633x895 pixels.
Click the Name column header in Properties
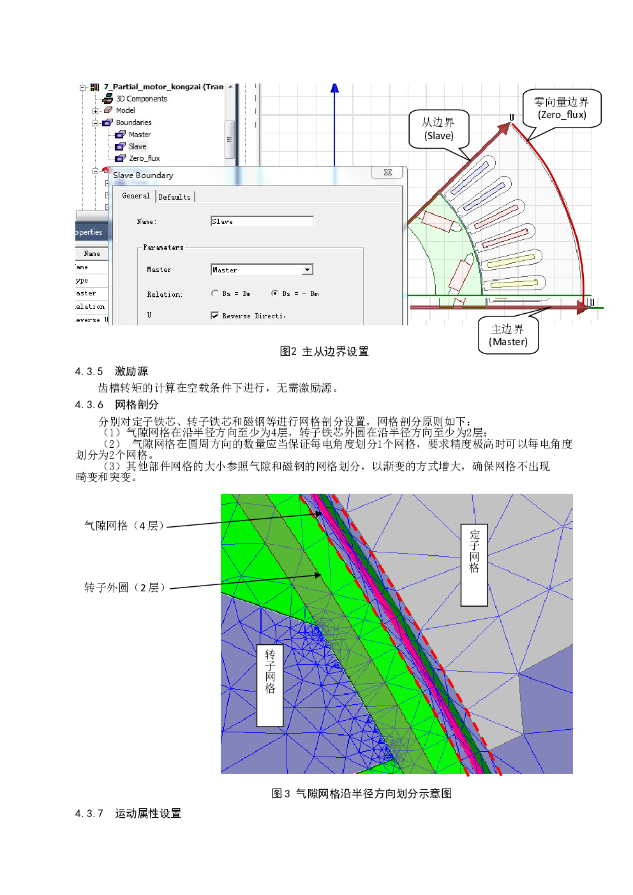(x=92, y=254)
